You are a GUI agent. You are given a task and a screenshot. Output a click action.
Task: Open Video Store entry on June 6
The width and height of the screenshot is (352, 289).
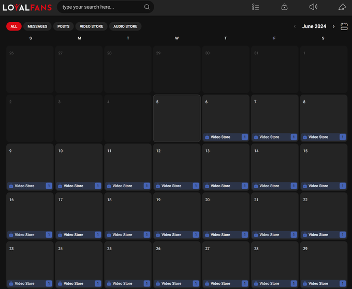226,137
